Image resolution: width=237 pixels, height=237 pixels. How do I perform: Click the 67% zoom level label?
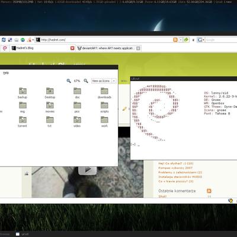(77, 81)
